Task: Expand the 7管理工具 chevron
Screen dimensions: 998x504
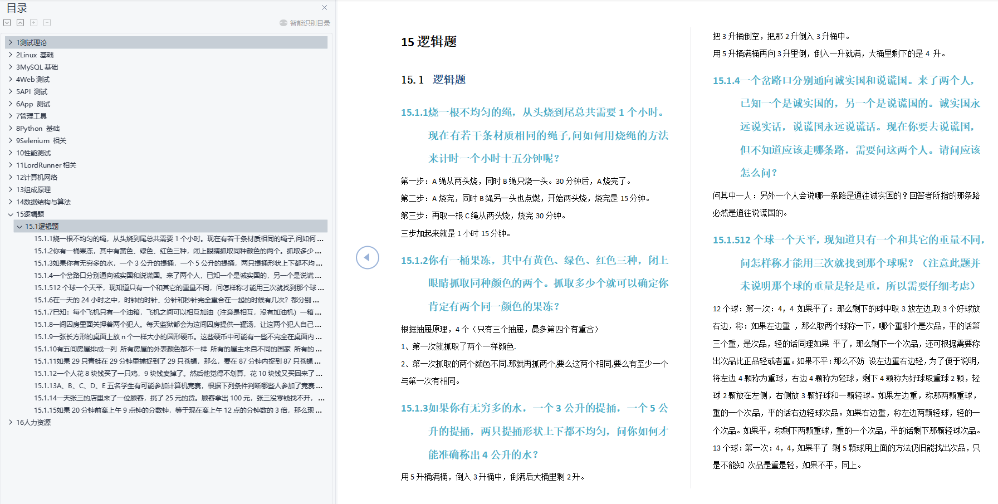Action: 10,116
